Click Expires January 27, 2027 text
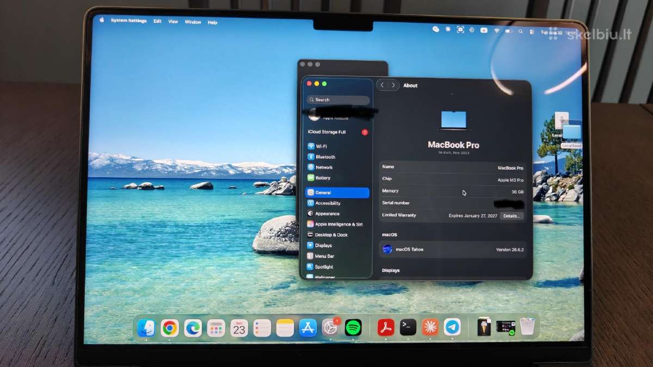 (473, 216)
